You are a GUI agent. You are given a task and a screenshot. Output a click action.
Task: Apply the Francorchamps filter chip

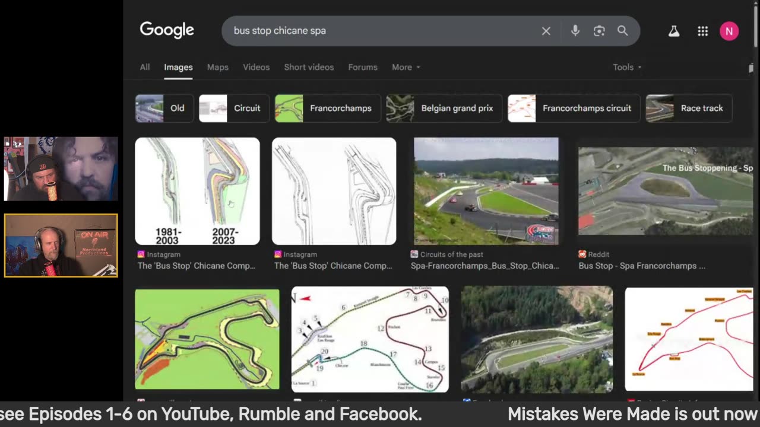click(328, 108)
